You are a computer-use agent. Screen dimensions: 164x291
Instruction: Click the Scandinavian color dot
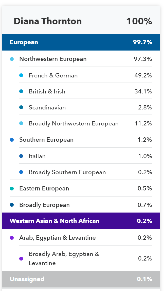(21, 107)
